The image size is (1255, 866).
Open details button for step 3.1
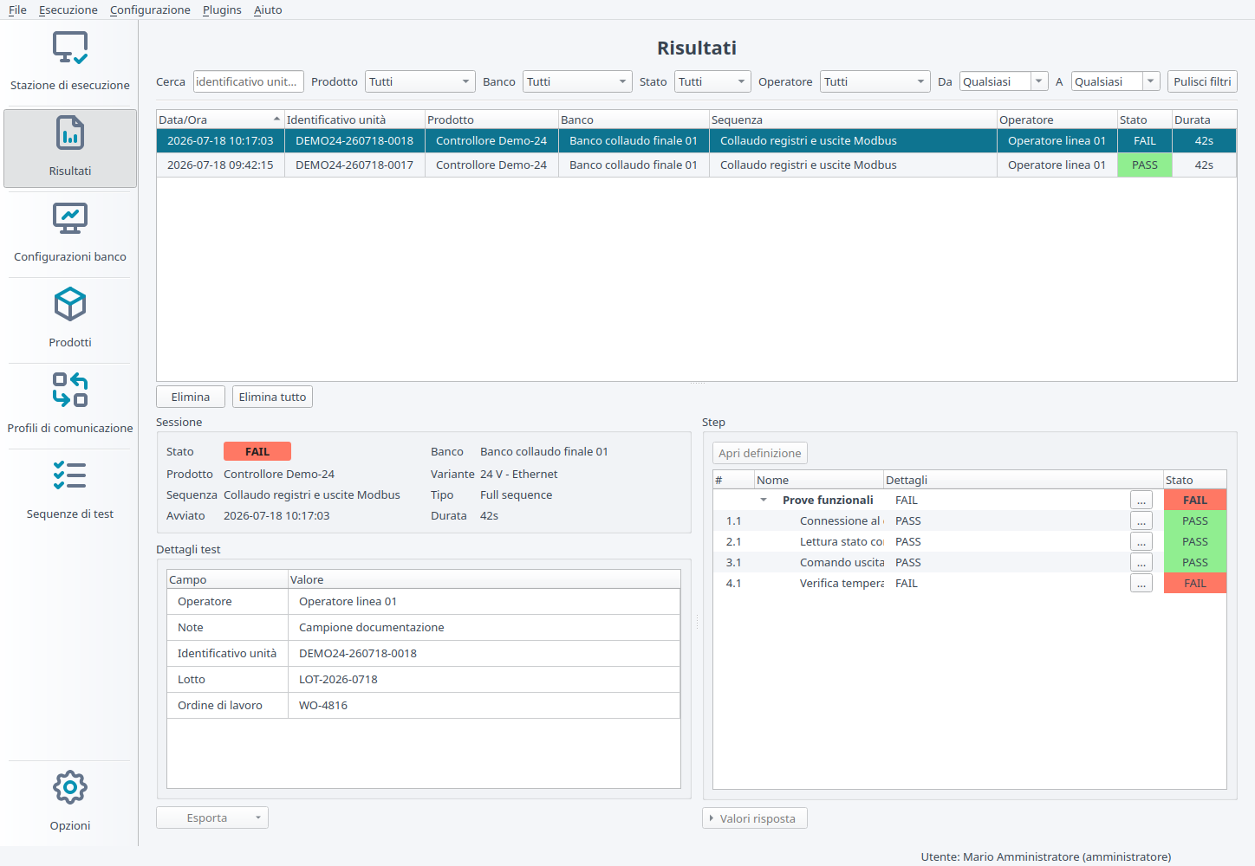click(x=1141, y=562)
